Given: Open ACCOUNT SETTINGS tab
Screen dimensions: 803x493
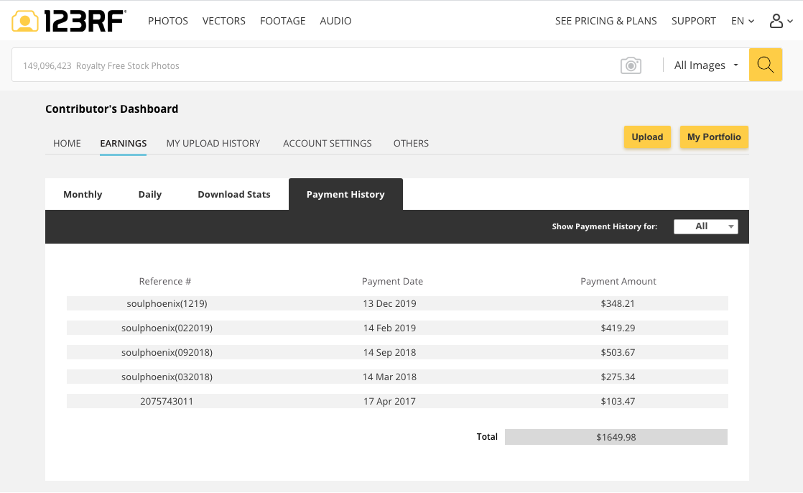Looking at the screenshot, I should click(328, 144).
